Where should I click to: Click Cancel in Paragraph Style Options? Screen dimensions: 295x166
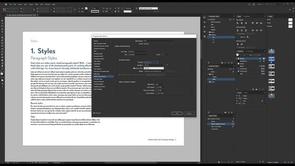pos(189,113)
